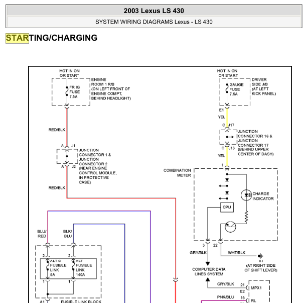Click the 'J17' connector label
The height and width of the screenshot is (303, 303).
coord(231,125)
